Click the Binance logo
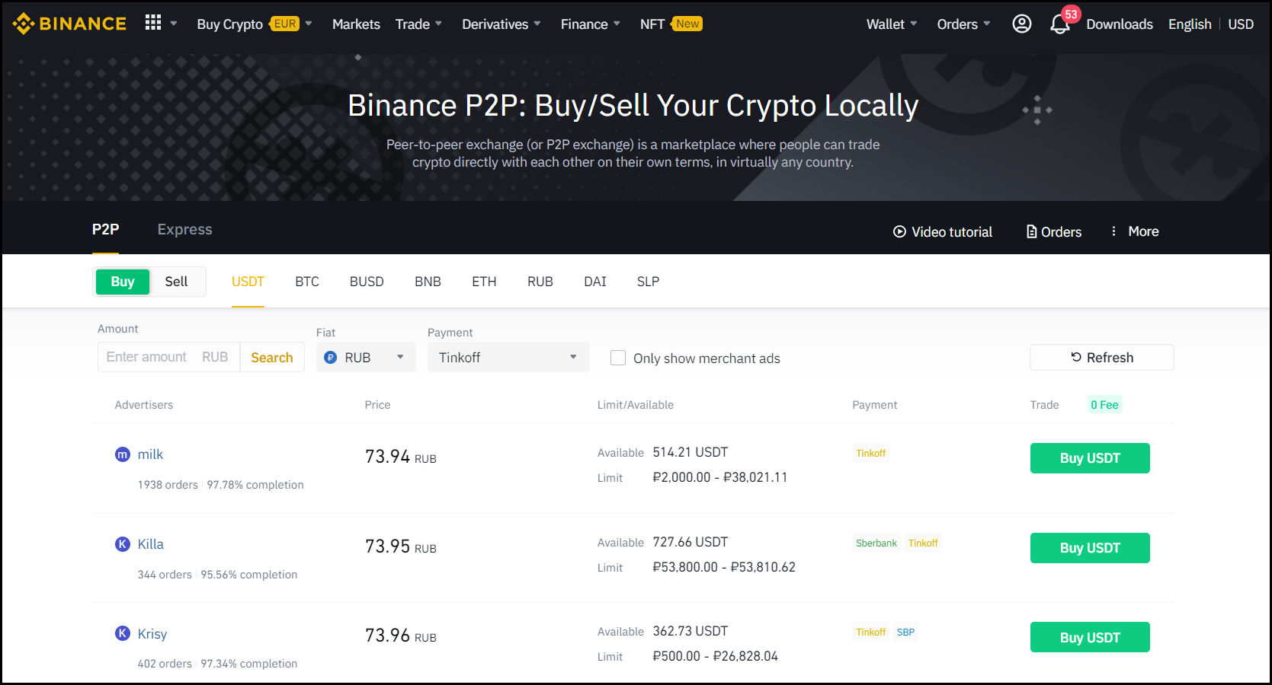Viewport: 1272px width, 685px height. [x=69, y=24]
